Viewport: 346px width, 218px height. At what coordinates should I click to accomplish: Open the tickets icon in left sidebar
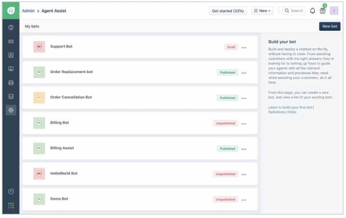pyautogui.click(x=11, y=42)
